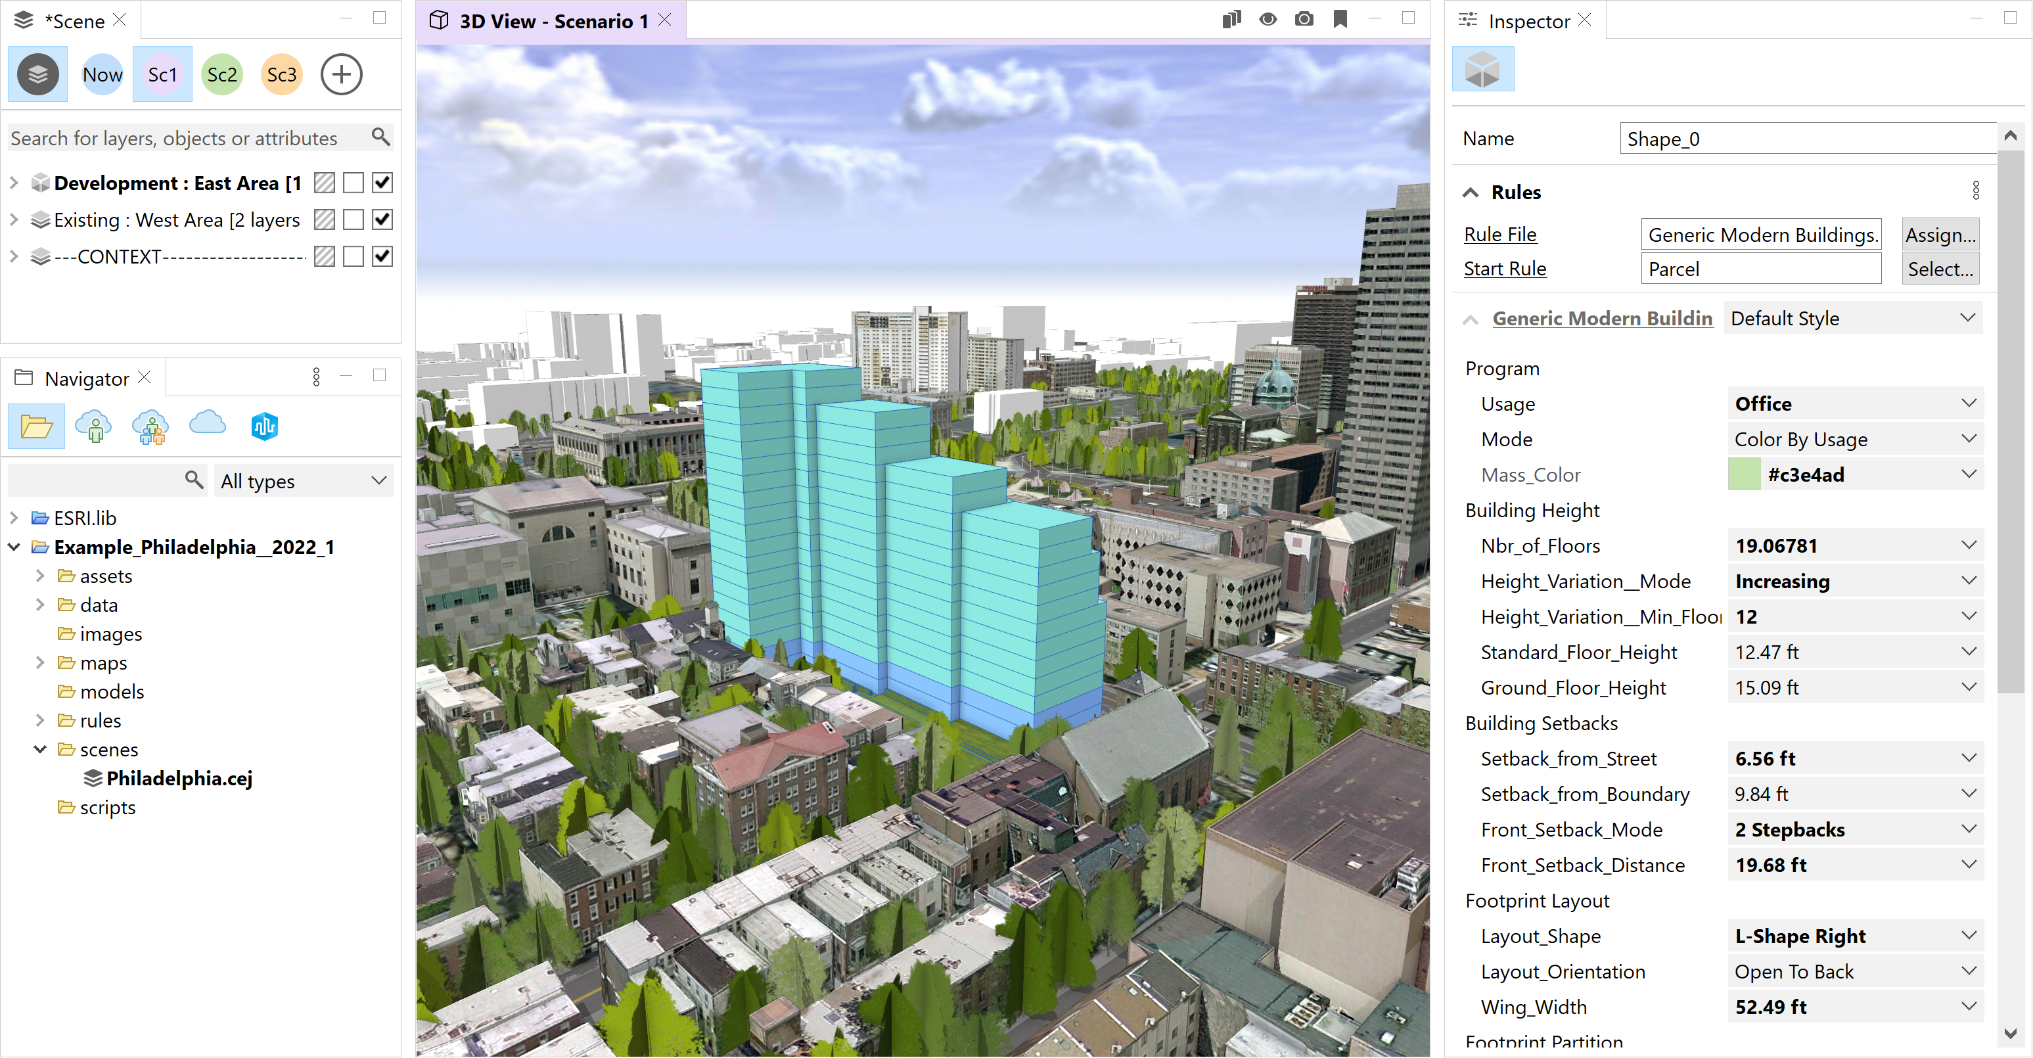Click the scene layers stack icon

pyautogui.click(x=37, y=75)
